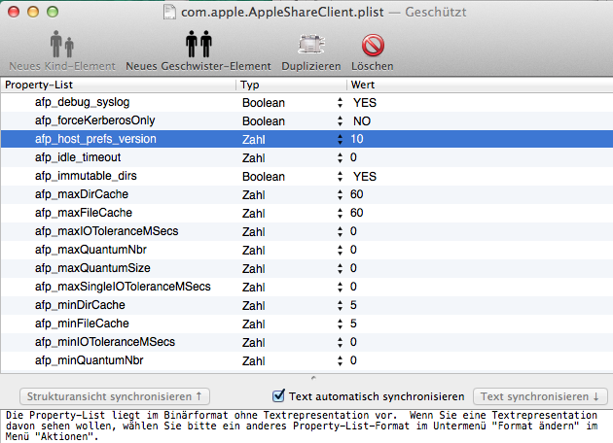This screenshot has width=613, height=443.
Task: Click value 5 of afp_minFileCache
Action: click(x=353, y=324)
